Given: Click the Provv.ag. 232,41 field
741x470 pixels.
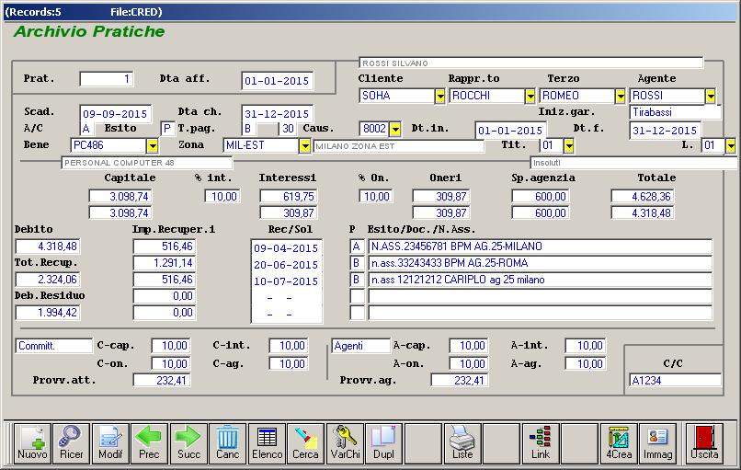Looking at the screenshot, I should (x=460, y=380).
